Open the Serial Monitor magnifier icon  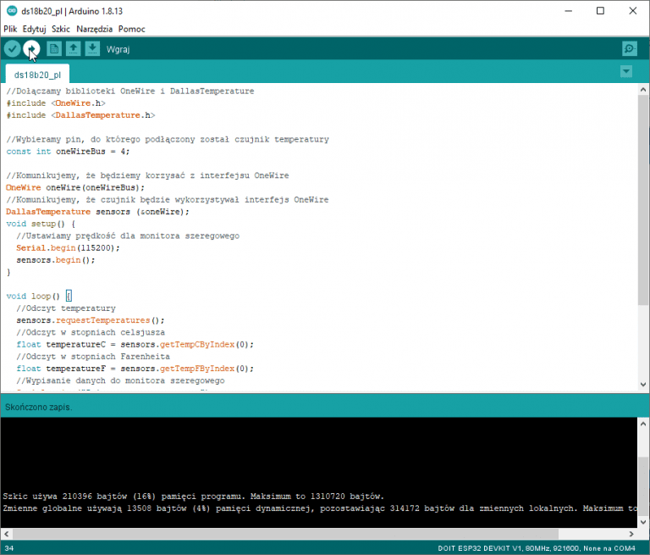click(x=629, y=49)
